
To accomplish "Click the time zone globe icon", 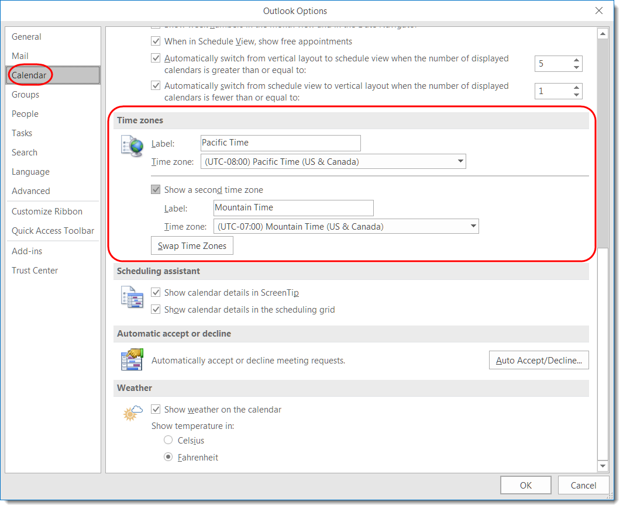I will click(x=132, y=146).
